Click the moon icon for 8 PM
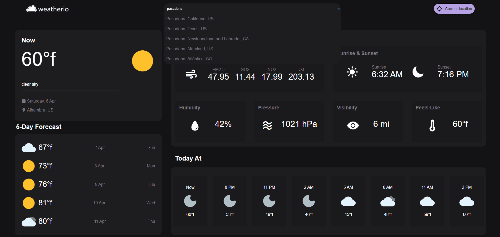This screenshot has height=237, width=500. click(x=230, y=201)
